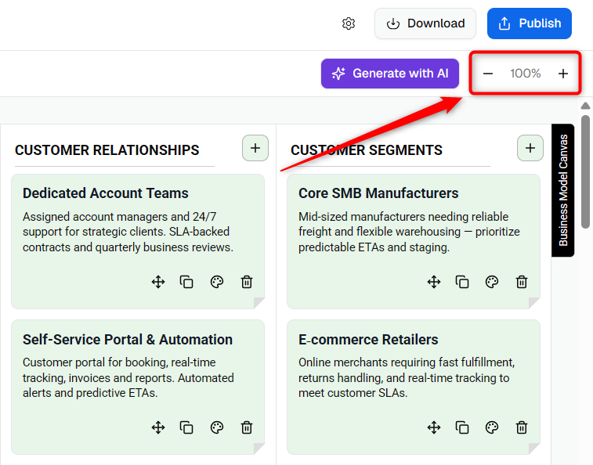Click the Download button
Screen dimensions: 593x465
(x=425, y=23)
